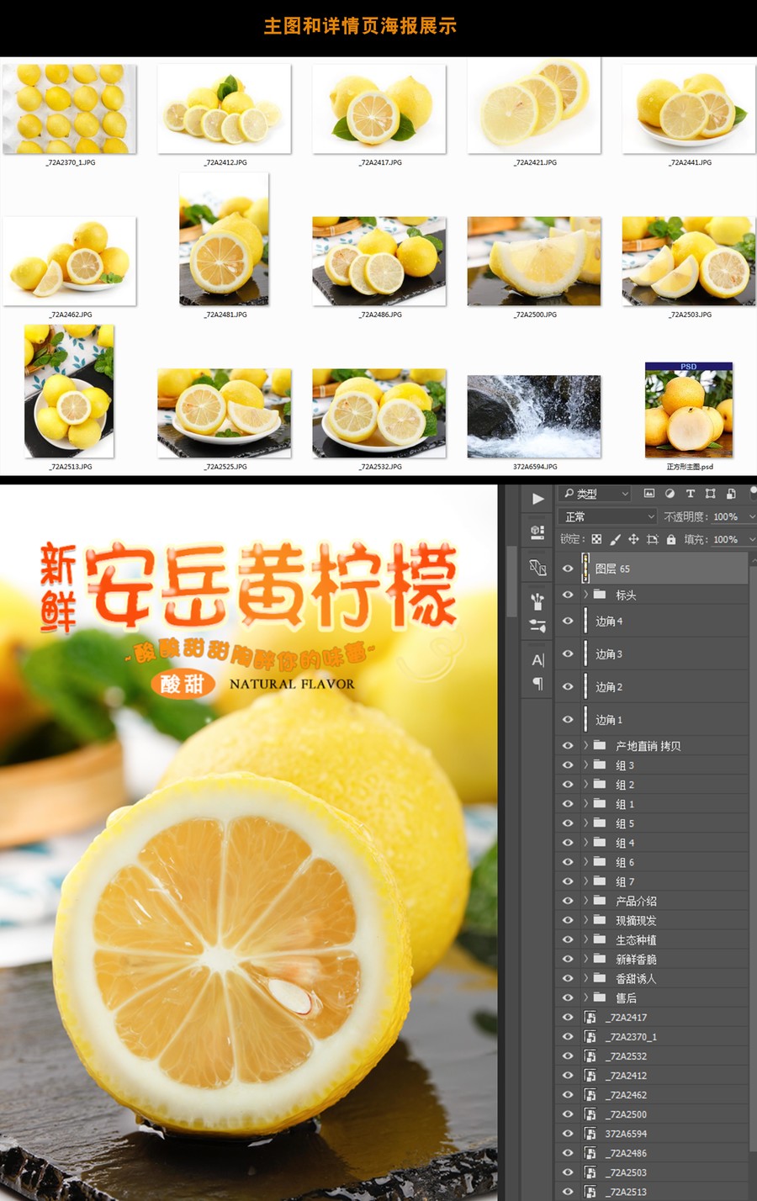Click smart object icon of _72A2513 layer
Screen dimensions: 757x1201
tap(590, 1191)
